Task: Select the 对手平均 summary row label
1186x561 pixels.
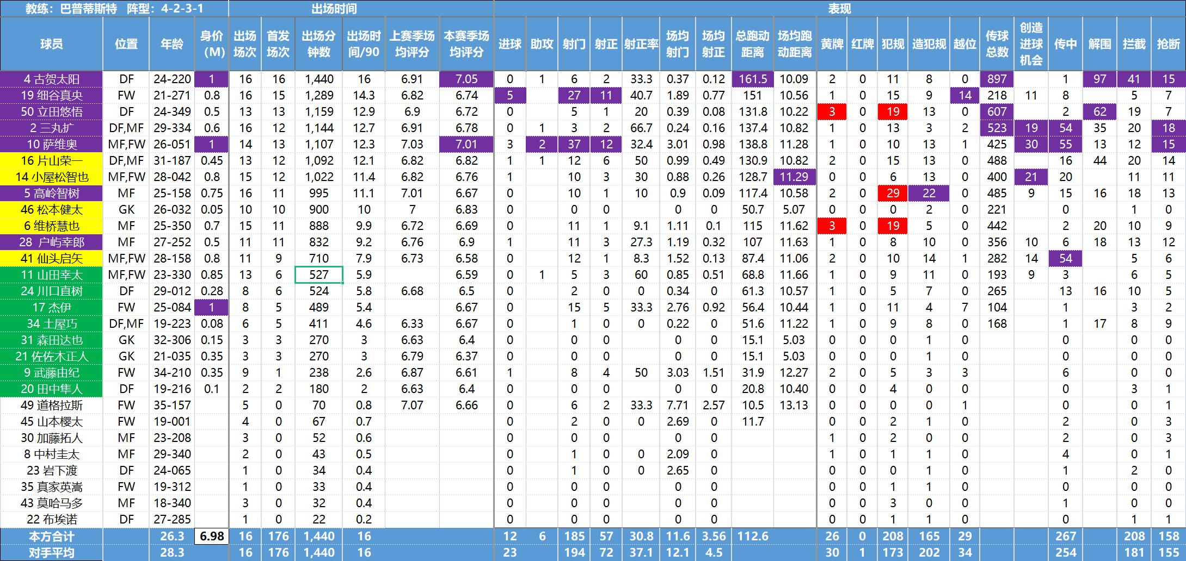Action: click(51, 553)
